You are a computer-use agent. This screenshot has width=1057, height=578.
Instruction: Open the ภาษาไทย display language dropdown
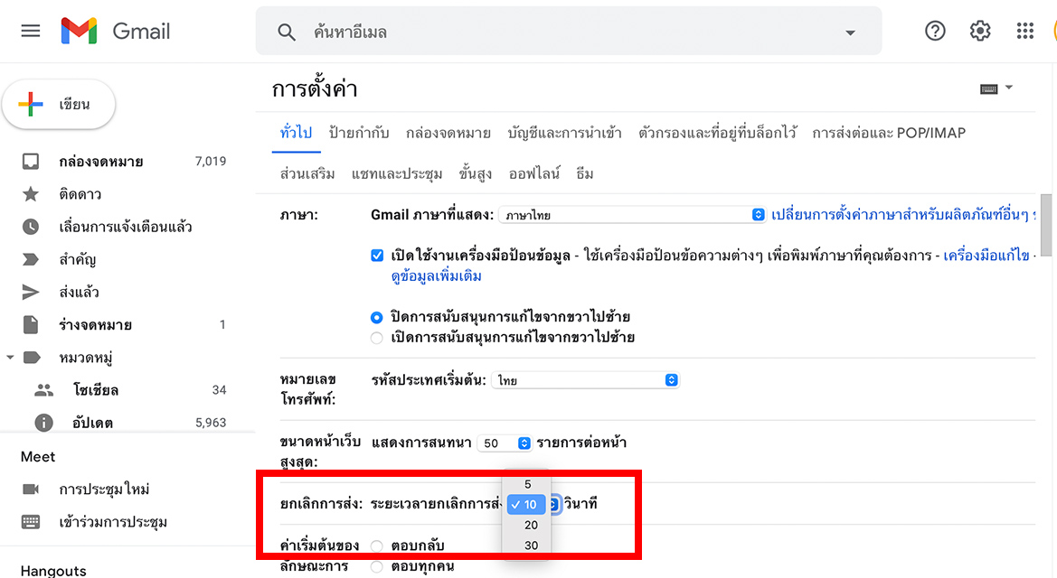pos(632,215)
